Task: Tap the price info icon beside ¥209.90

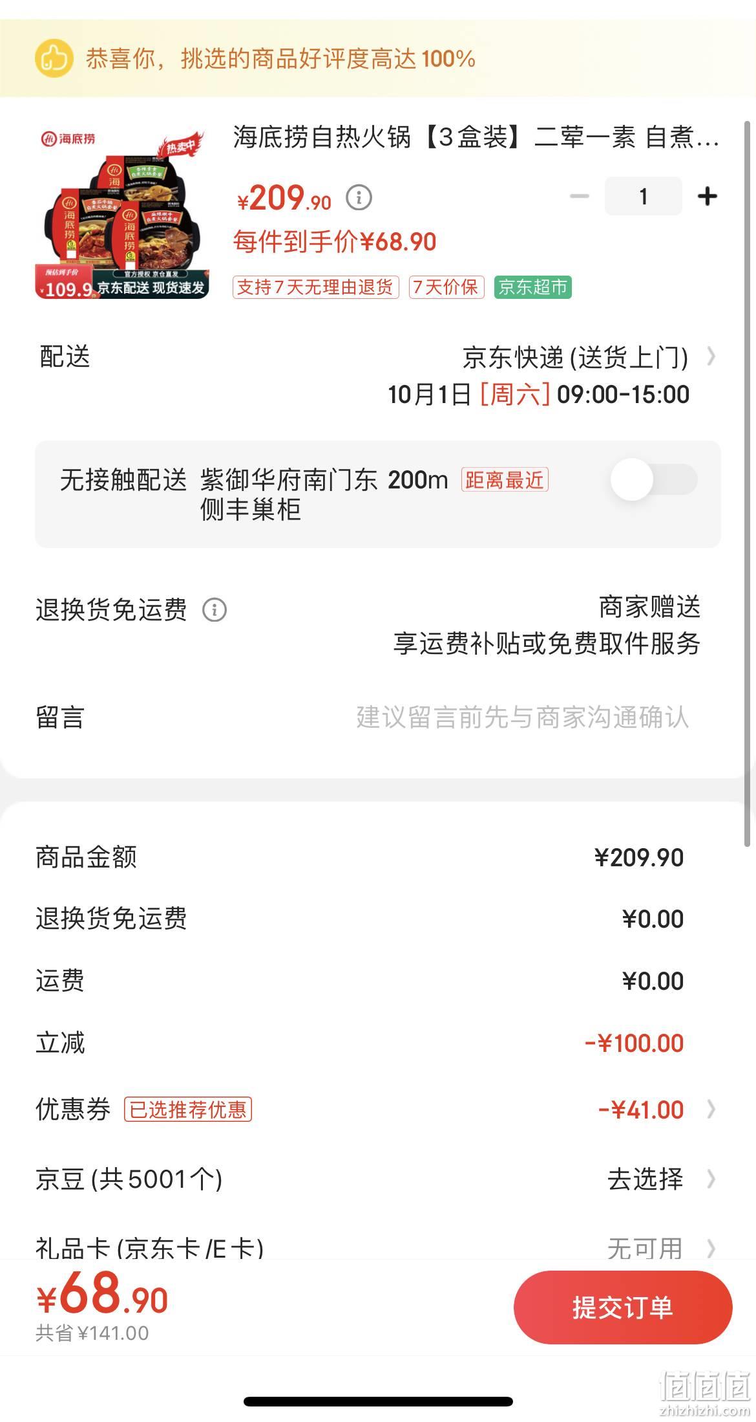Action: pos(359,197)
